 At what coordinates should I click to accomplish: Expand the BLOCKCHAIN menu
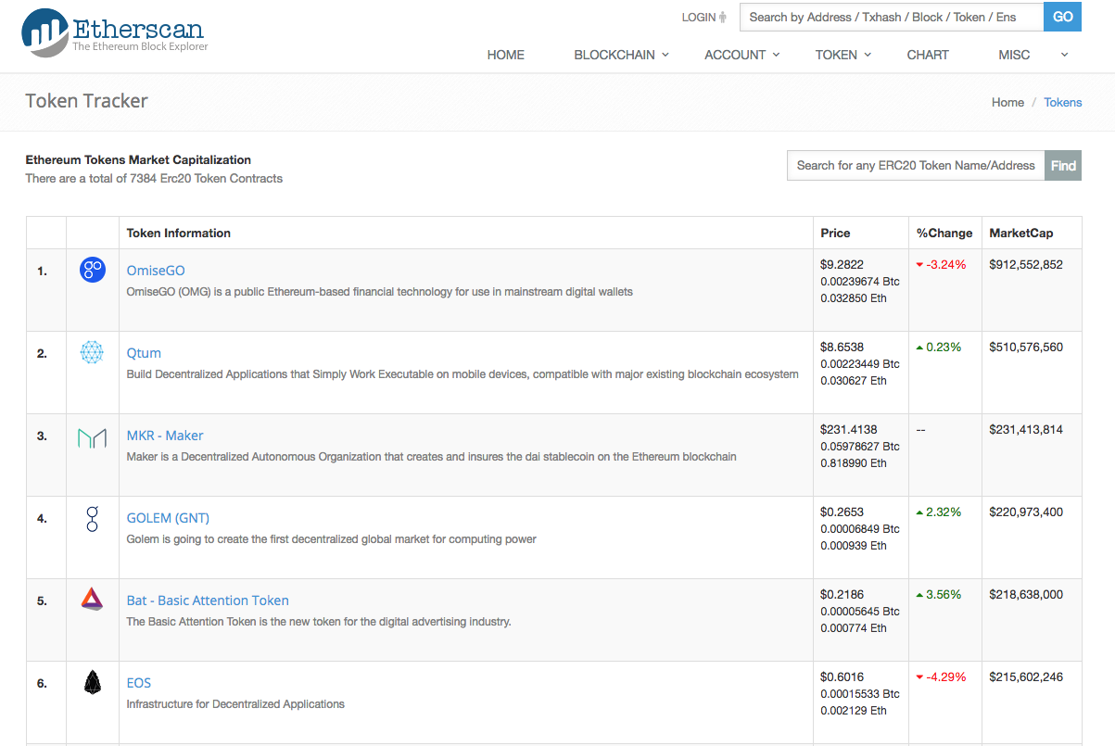pos(621,55)
